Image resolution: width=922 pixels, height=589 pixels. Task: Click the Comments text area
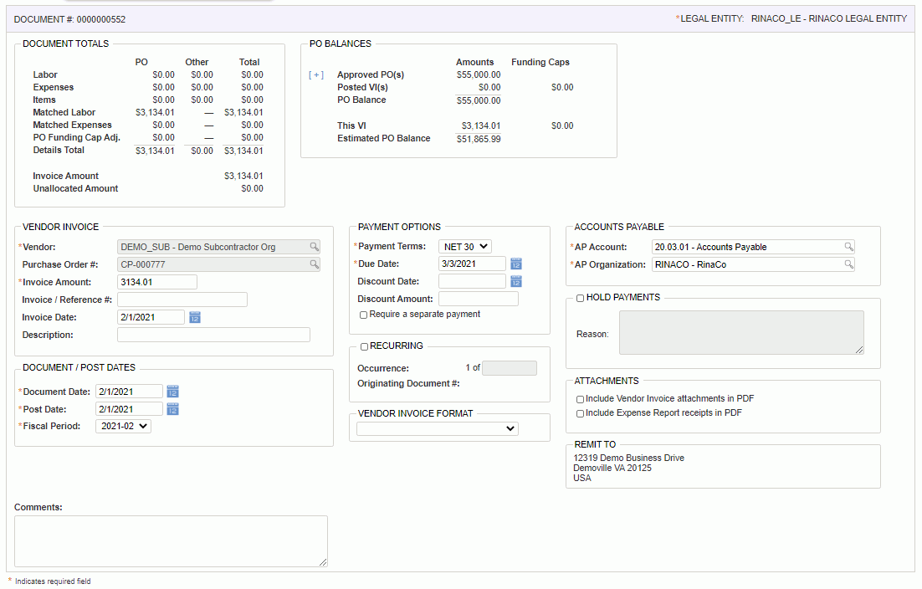(172, 541)
